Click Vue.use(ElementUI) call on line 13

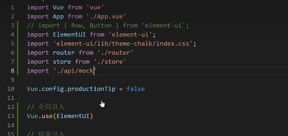pyautogui.click(x=60, y=116)
